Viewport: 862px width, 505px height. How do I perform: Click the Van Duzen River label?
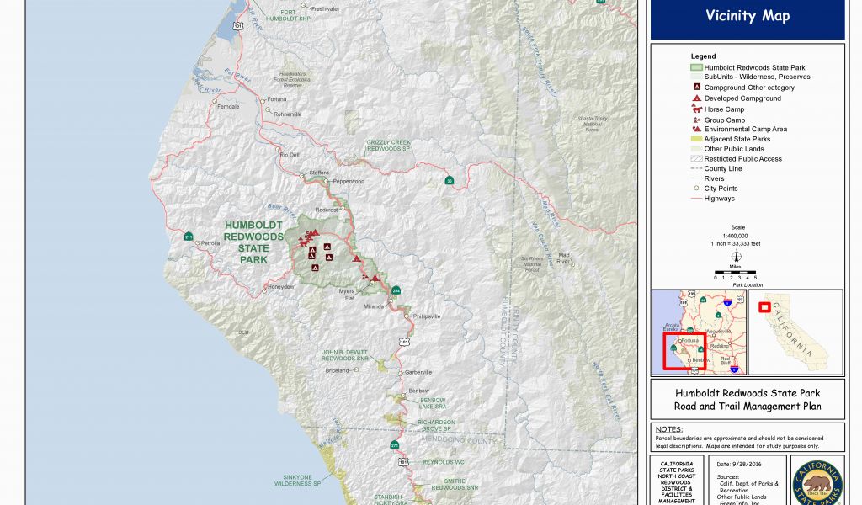pyautogui.click(x=542, y=245)
